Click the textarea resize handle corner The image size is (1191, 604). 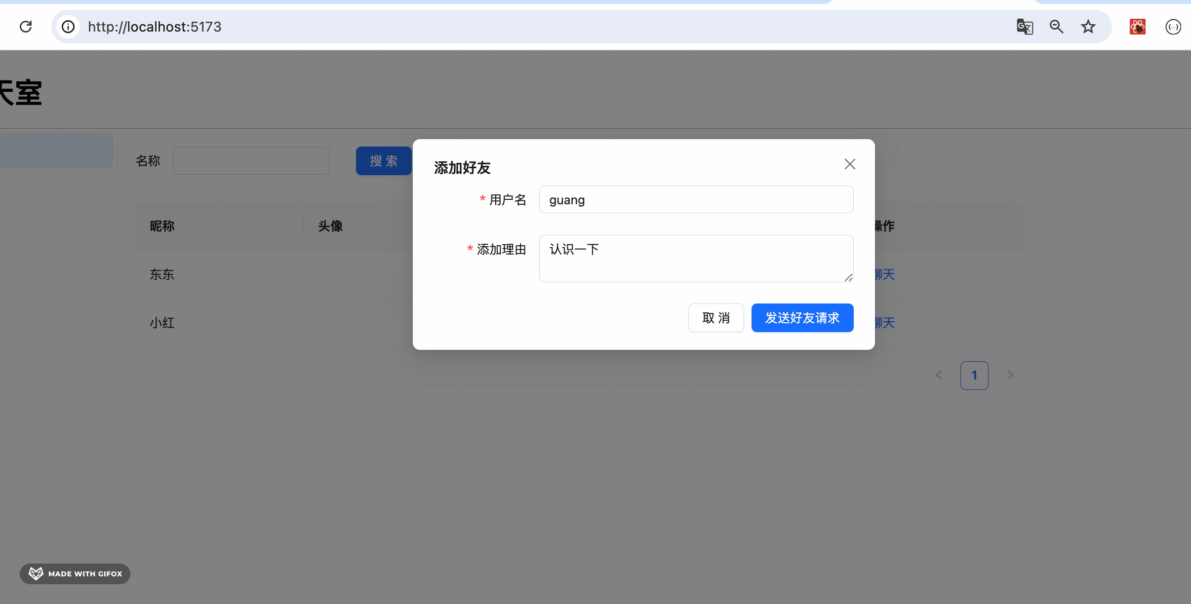[848, 278]
